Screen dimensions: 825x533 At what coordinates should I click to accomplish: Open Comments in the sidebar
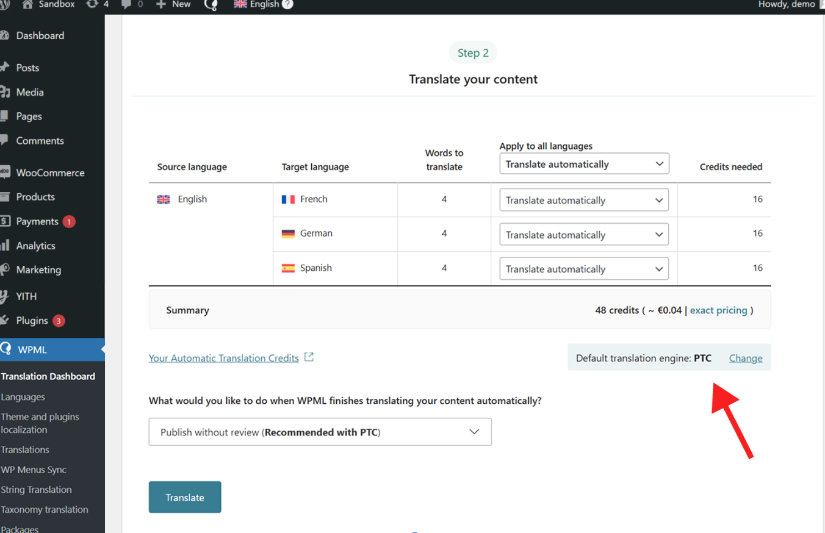[x=40, y=141]
